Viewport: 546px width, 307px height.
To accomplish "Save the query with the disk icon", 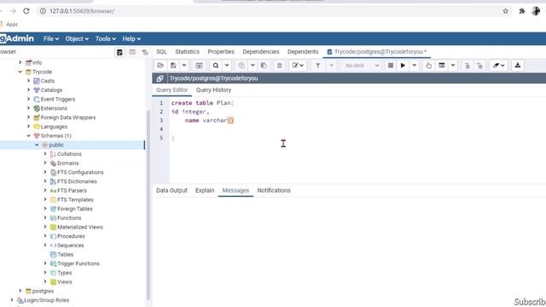I will 173,66.
